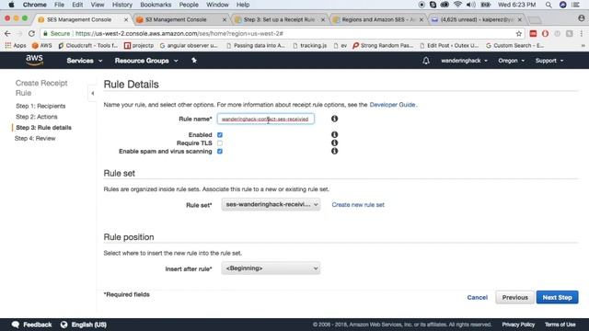Open macOS notification center icon
This screenshot has height=331, width=589.
(x=575, y=5)
